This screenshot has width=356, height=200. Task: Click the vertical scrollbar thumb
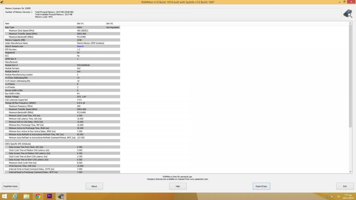(350, 76)
